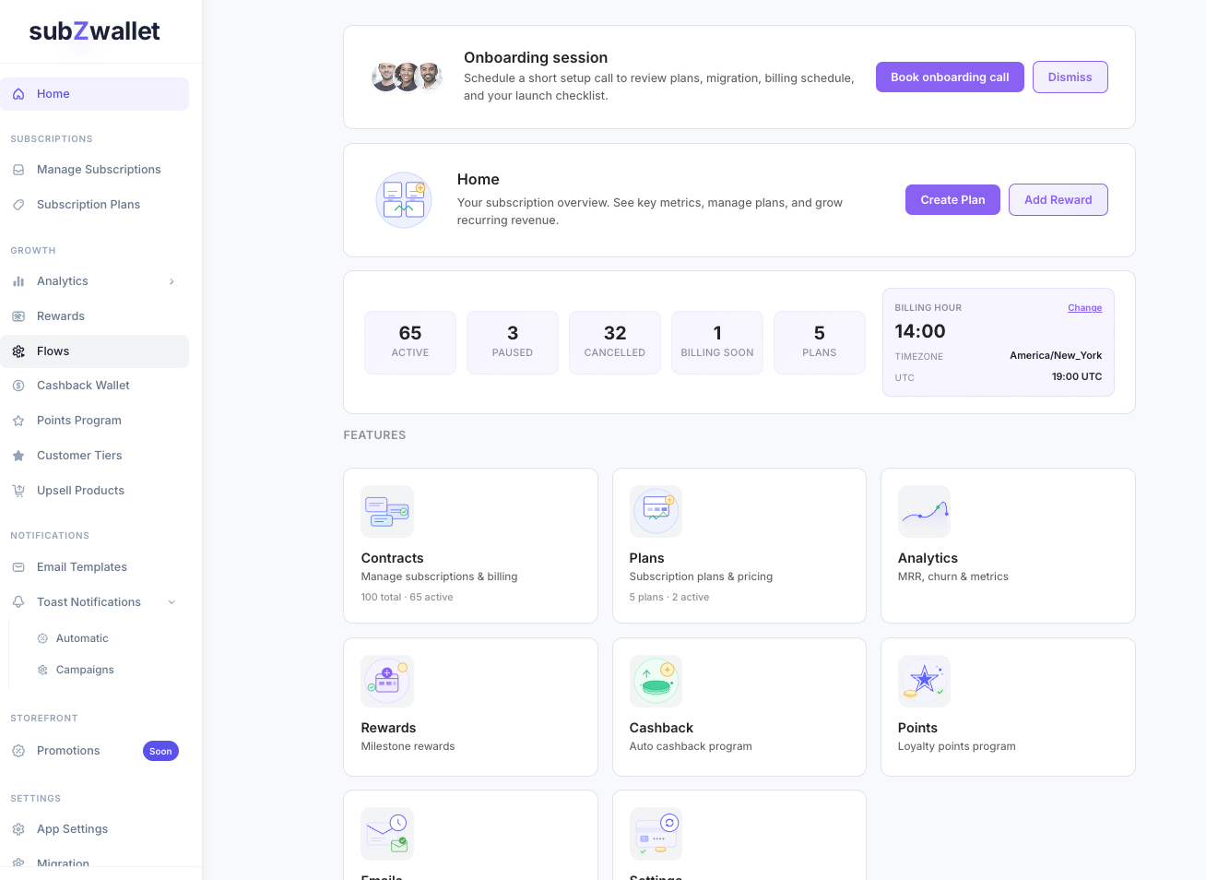Click the Analytics bar chart icon
The image size is (1206, 880).
tap(18, 281)
